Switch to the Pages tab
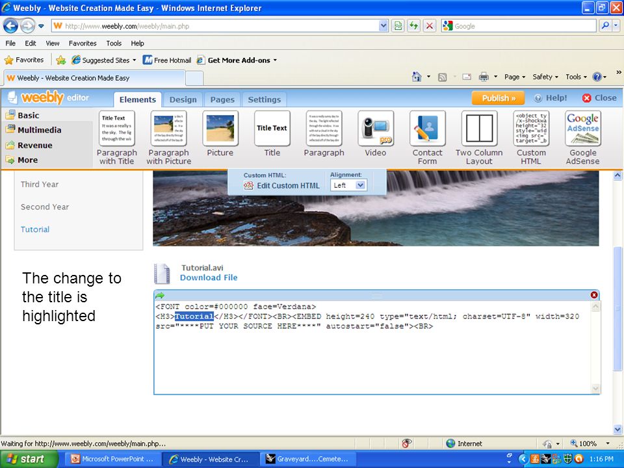Image resolution: width=624 pixels, height=468 pixels. [x=222, y=99]
